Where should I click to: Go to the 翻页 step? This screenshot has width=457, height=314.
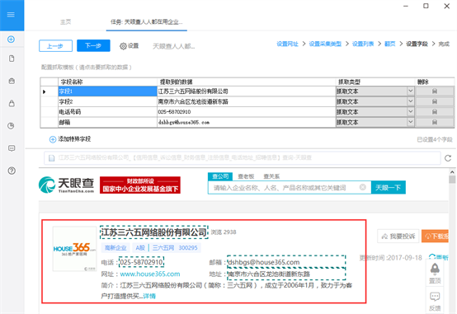pyautogui.click(x=389, y=44)
